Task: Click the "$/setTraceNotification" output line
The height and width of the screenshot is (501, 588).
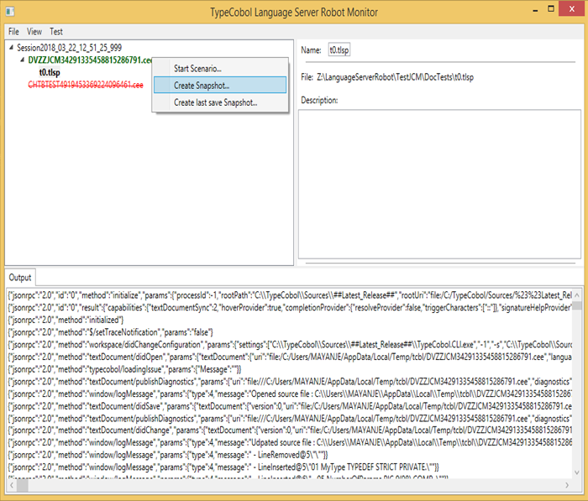Action: (x=111, y=332)
